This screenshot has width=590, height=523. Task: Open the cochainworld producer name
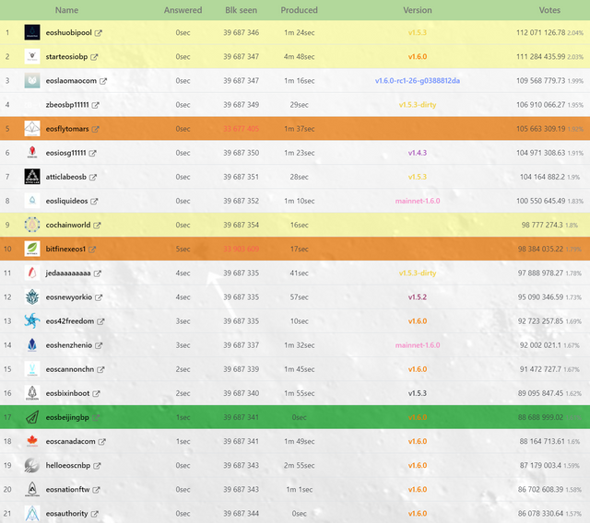pyautogui.click(x=68, y=225)
